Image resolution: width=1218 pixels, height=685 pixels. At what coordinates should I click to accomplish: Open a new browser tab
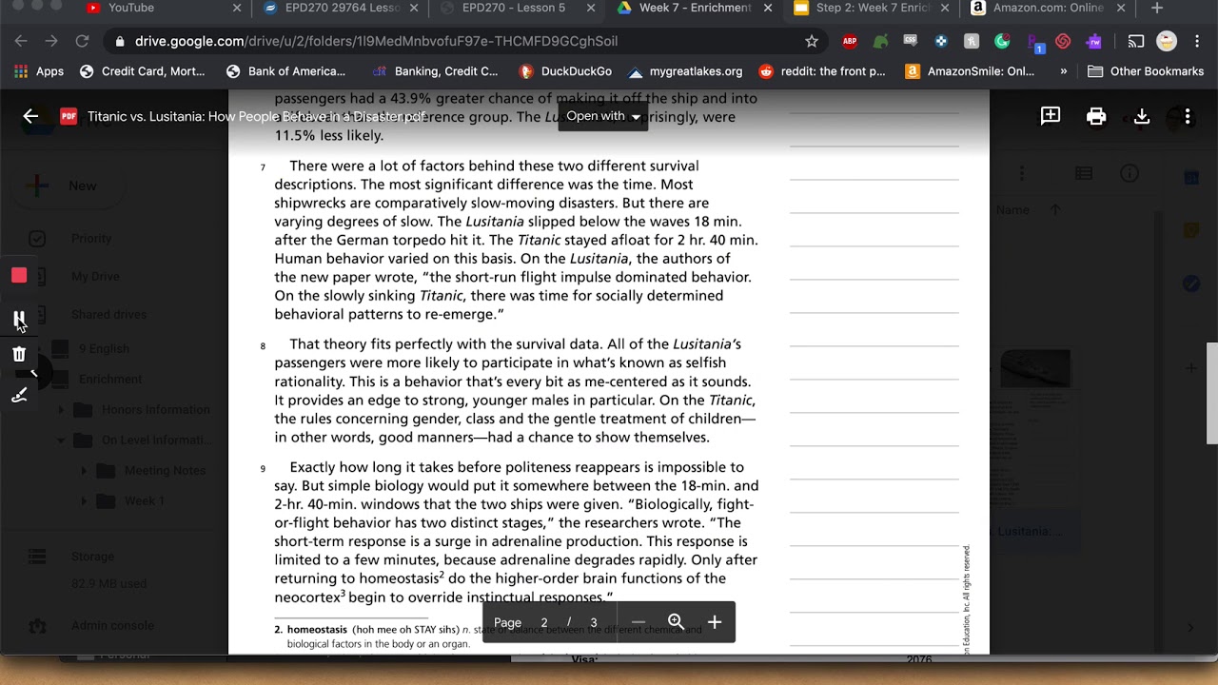[x=1157, y=9]
